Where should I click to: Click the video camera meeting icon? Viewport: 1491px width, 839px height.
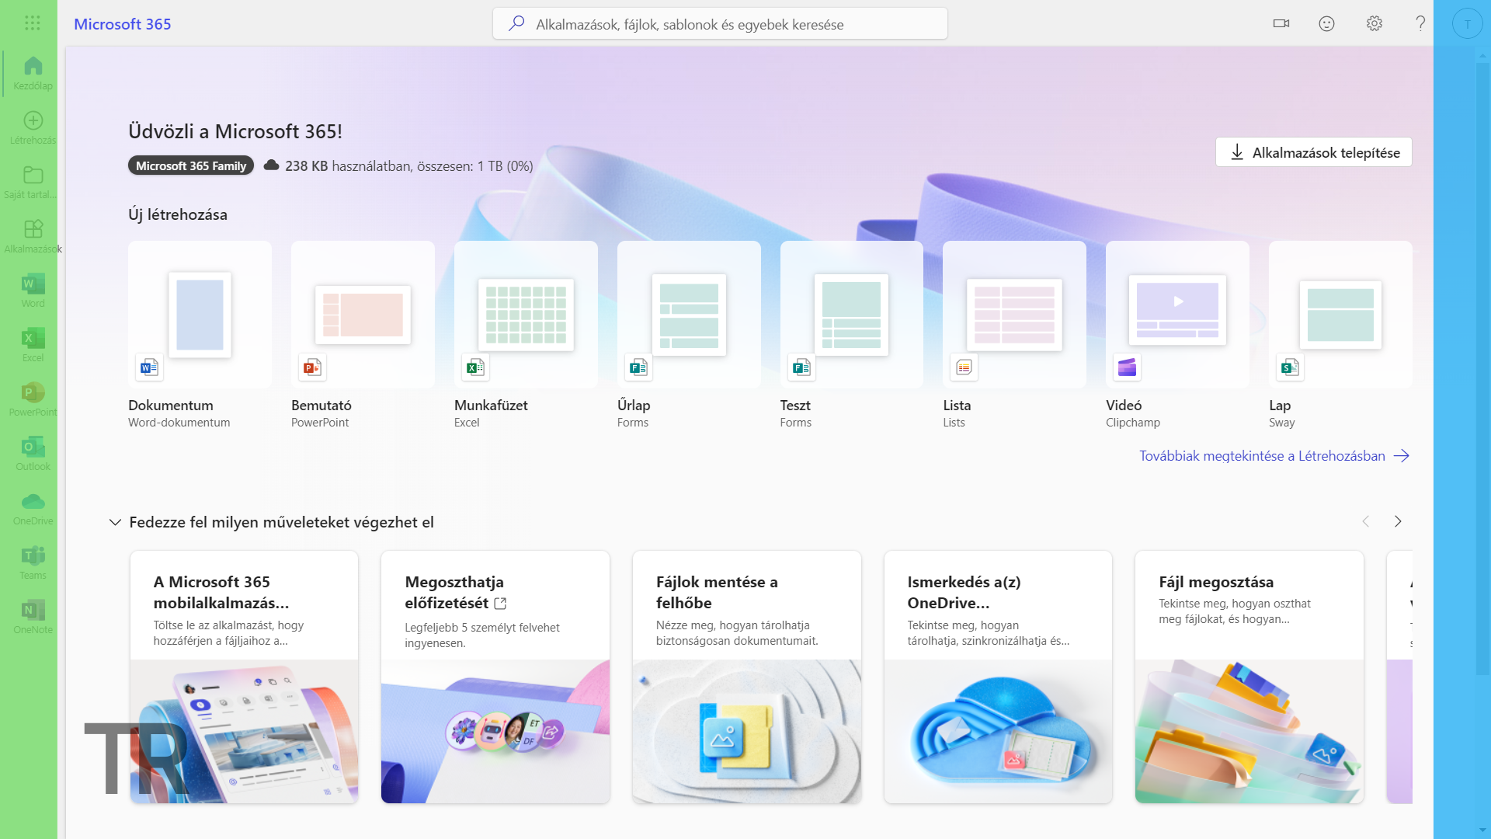(x=1281, y=23)
